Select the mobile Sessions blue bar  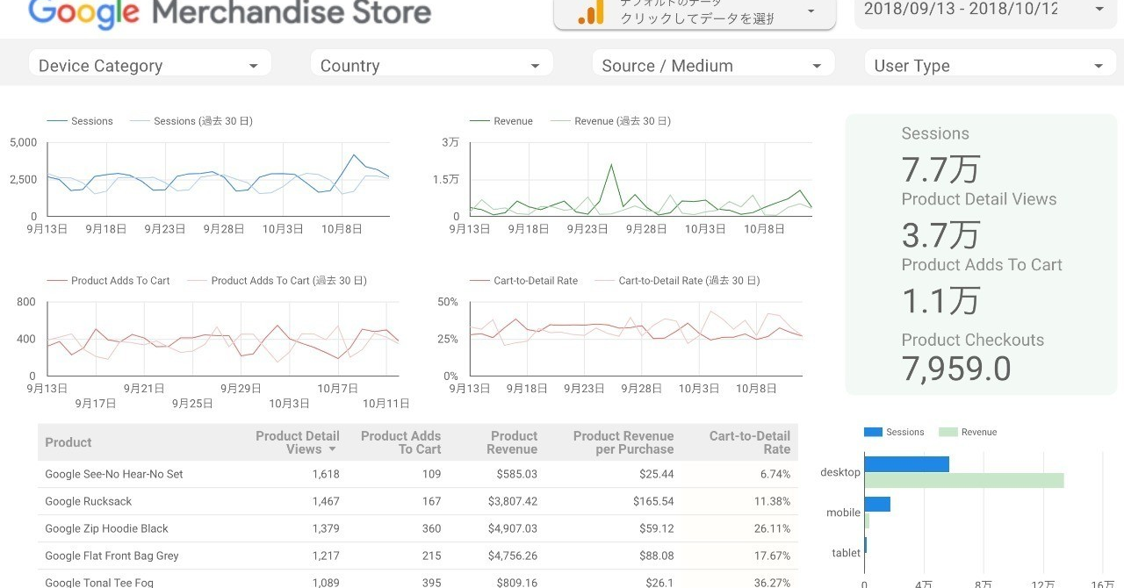pos(877,504)
